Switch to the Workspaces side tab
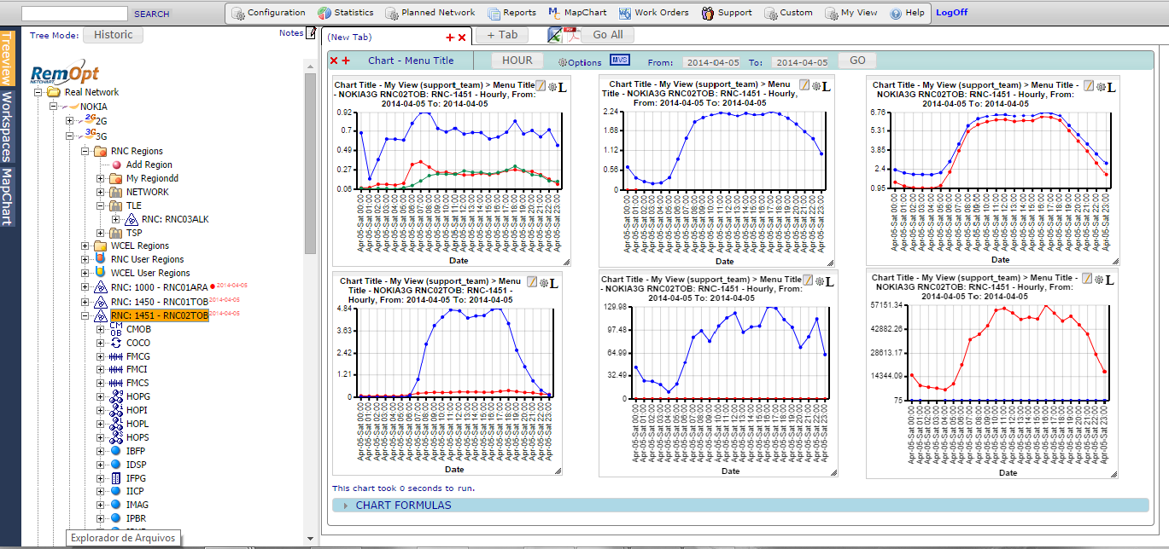Screen dimensions: 1169x549 point(7,126)
